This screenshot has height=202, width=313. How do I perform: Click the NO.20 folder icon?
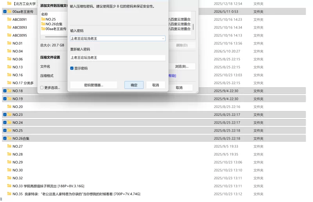(x=9, y=106)
